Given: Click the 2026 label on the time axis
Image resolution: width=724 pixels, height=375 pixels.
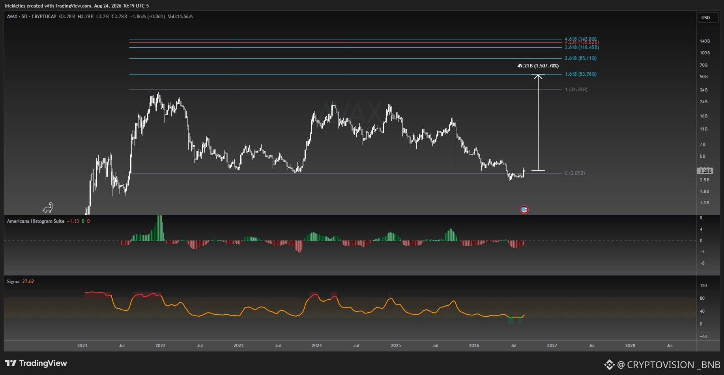Looking at the screenshot, I should [x=474, y=346].
